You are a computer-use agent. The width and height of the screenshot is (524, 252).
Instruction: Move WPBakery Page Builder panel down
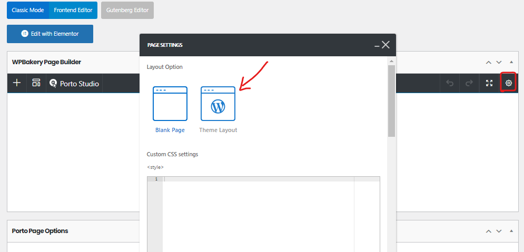pyautogui.click(x=499, y=62)
